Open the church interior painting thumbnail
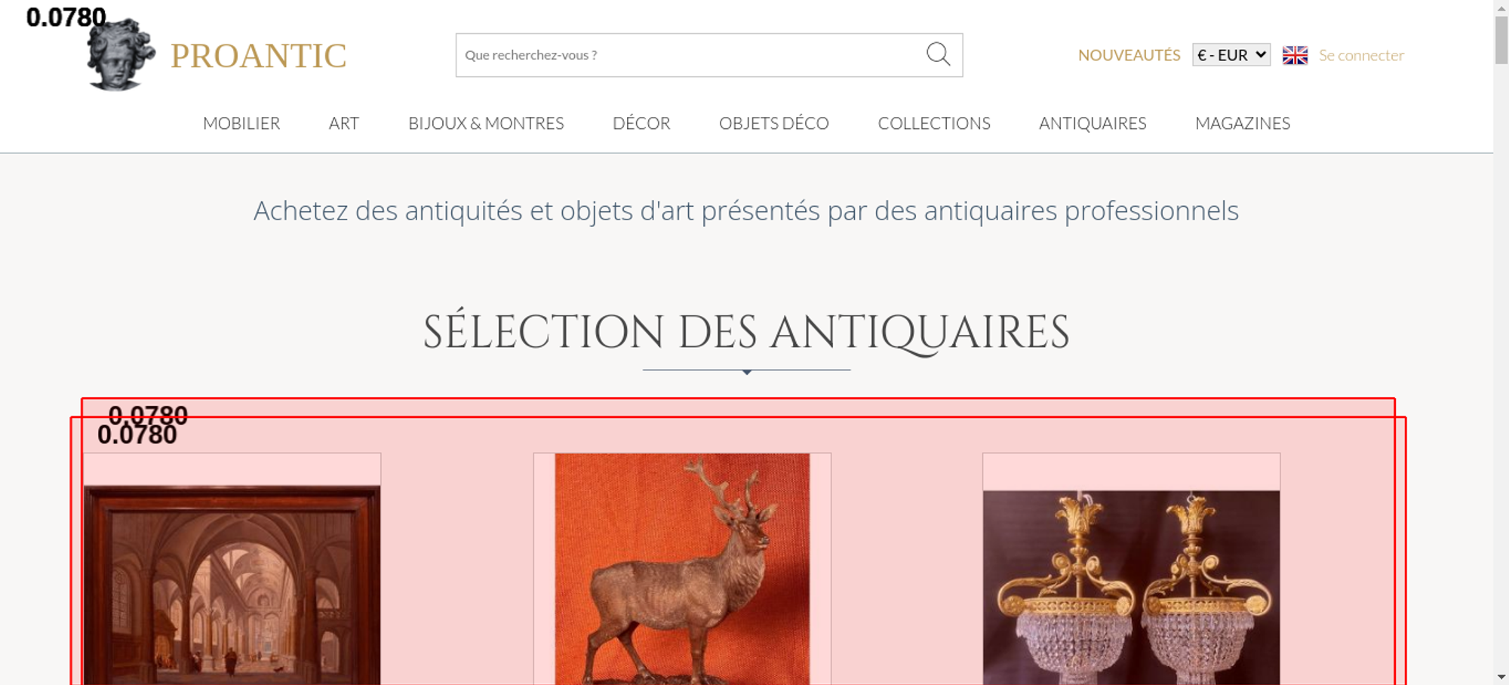1509x685 pixels. pyautogui.click(x=232, y=585)
